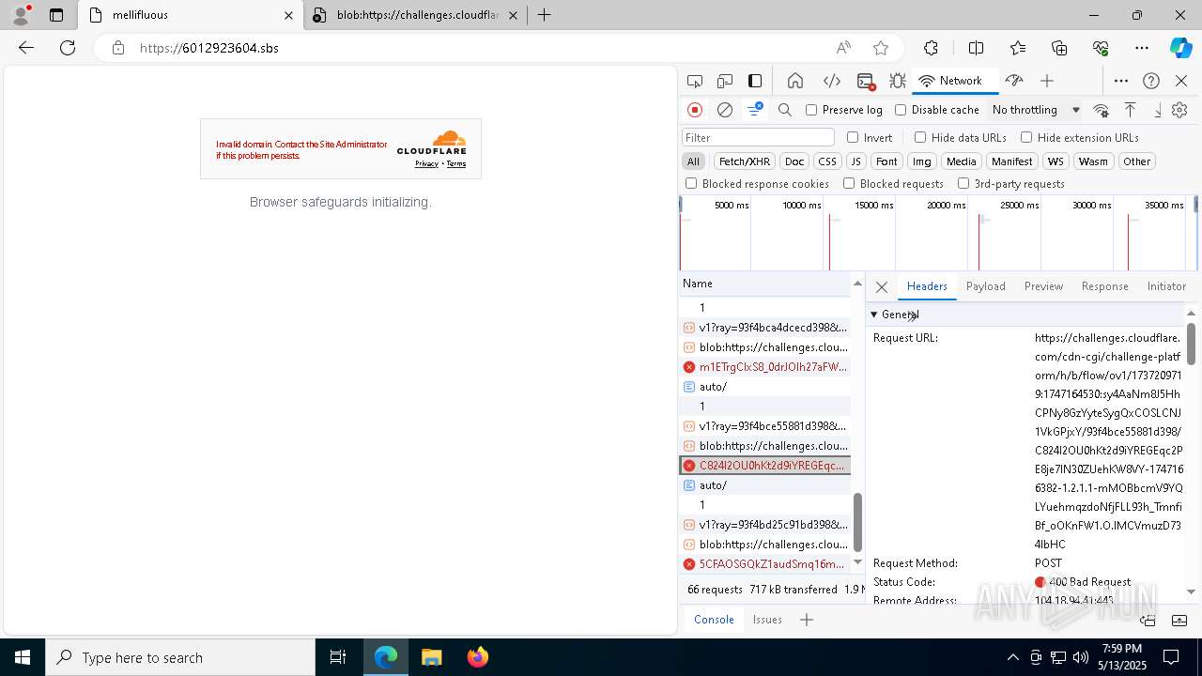Open DevTools customize three-dots menu
1202x676 pixels.
(1121, 81)
